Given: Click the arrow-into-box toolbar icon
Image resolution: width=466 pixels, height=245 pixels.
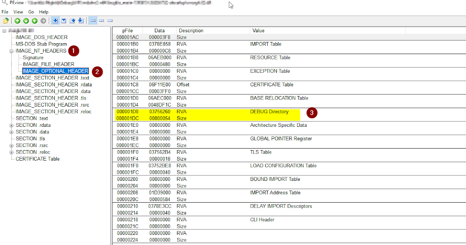Looking at the screenshot, I should [72, 21].
